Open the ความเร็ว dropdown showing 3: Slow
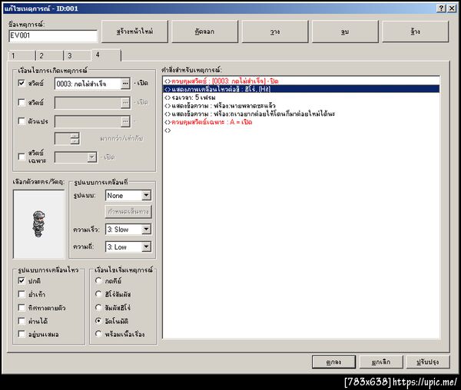 tap(128, 230)
